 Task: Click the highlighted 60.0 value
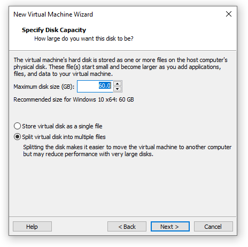click(105, 86)
